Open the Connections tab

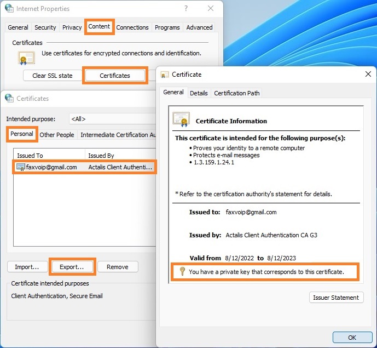tap(132, 27)
